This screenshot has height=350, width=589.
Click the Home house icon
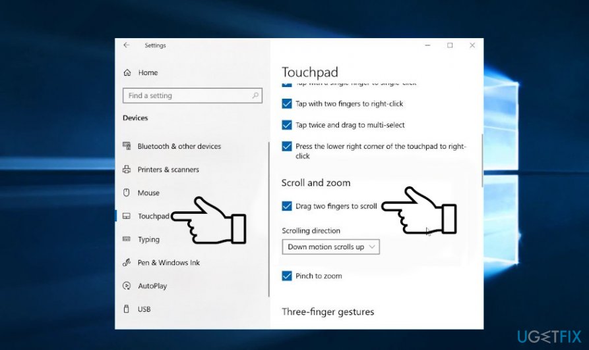coord(127,73)
